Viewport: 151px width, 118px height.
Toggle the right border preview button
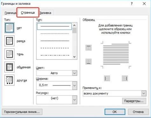tap(125, 78)
